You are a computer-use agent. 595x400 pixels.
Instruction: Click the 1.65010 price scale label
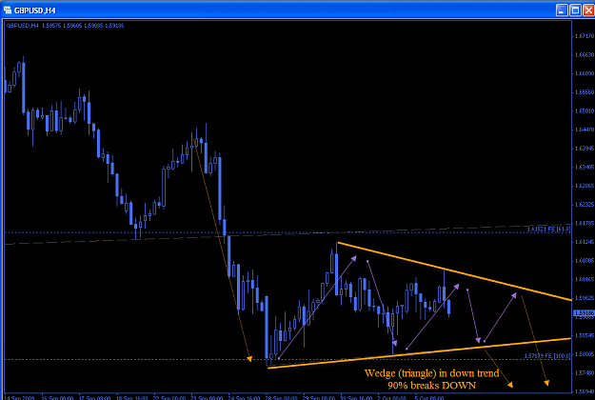[x=585, y=111]
